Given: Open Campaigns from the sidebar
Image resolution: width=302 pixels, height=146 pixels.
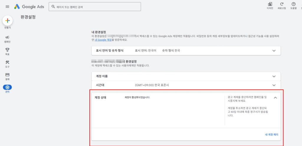Looking at the screenshot, I should (x=7, y=38).
